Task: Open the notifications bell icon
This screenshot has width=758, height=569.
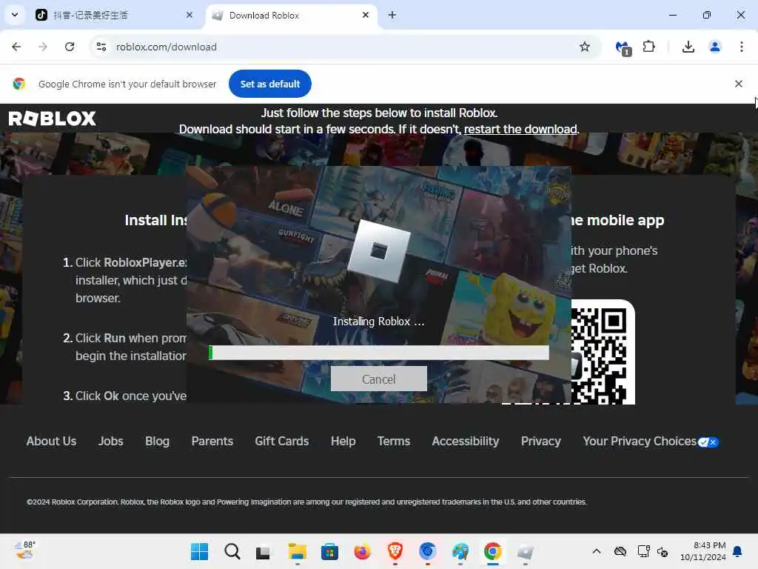Action: (738, 551)
